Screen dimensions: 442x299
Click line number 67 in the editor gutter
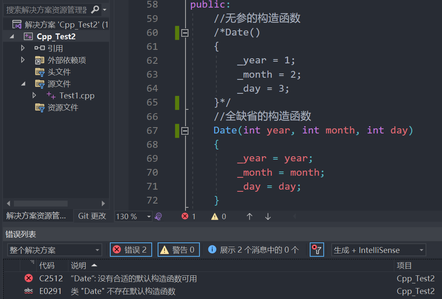click(x=152, y=130)
